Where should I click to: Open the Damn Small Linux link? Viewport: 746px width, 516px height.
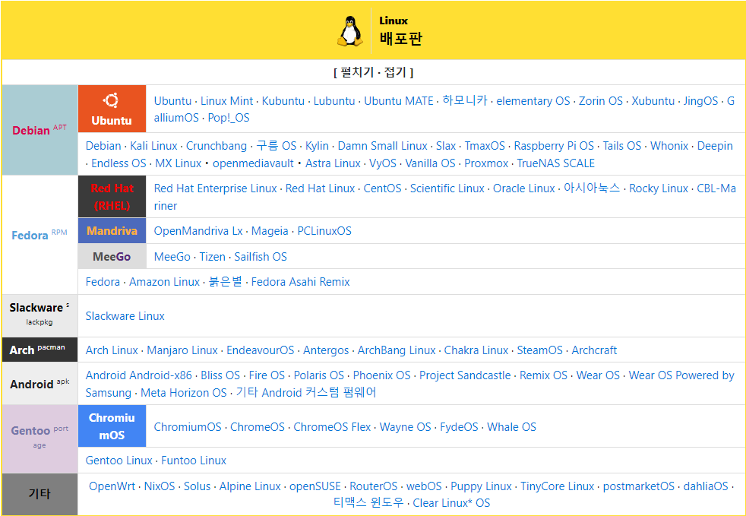tap(383, 146)
